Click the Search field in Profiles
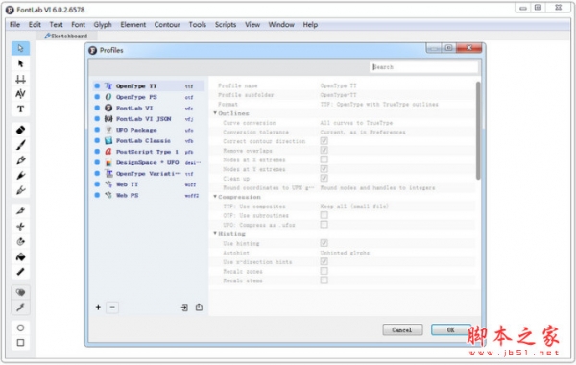This screenshot has width=576, height=365. (424, 67)
